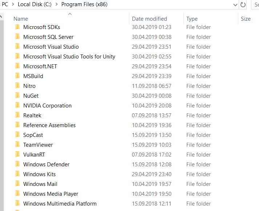Click date 29.04.2019 23:40 of Windows Kits

click(x=151, y=174)
